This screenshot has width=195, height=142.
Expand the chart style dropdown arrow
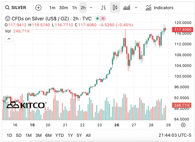(136, 8)
